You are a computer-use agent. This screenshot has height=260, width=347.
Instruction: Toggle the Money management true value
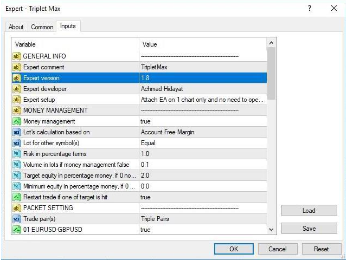pos(145,121)
